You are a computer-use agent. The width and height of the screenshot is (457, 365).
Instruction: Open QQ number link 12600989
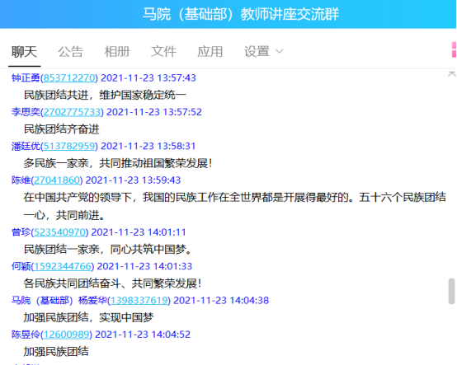67,335
